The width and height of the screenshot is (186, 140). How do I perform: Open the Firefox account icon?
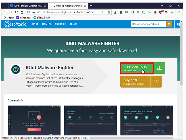pos(138,12)
